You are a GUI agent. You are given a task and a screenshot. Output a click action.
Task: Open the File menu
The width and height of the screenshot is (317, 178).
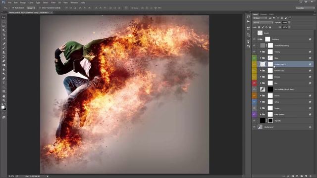click(10, 2)
